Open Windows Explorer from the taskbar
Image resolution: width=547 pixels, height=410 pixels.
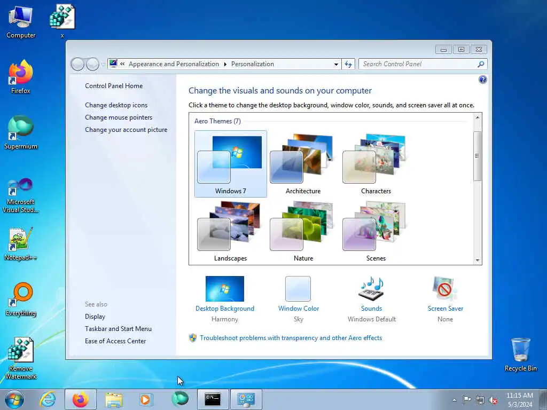[x=114, y=399]
